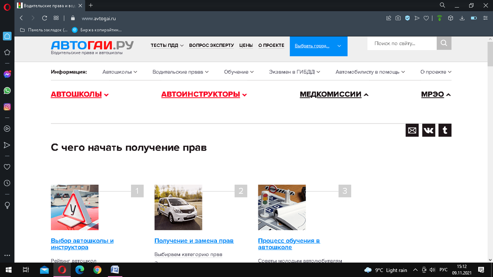Open Получение и замена прав link
The image size is (493, 277).
194,241
